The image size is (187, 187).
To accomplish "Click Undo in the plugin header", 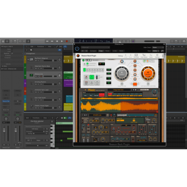I will (115, 51).
